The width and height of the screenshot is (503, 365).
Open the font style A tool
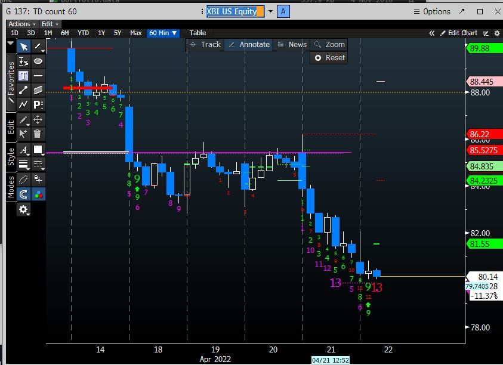(23, 150)
